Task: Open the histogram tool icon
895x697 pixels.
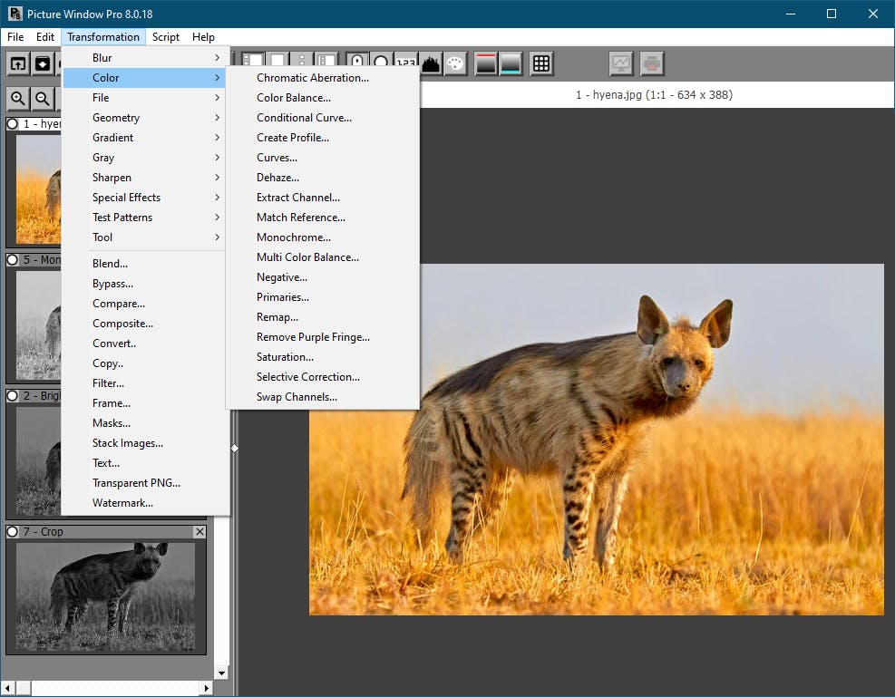Action: pos(430,63)
